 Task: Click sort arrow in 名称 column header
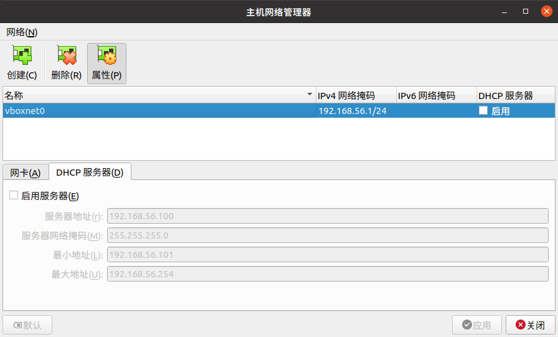pyautogui.click(x=310, y=95)
